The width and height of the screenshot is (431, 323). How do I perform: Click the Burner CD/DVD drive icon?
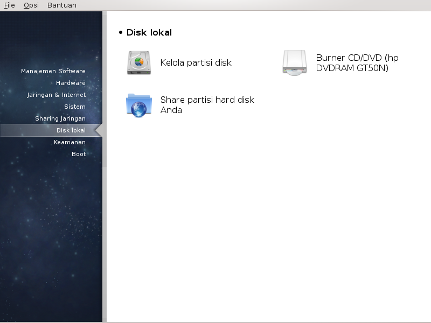pyautogui.click(x=294, y=62)
